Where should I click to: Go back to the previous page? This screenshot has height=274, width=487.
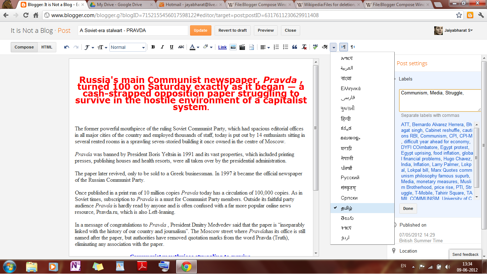tap(6, 15)
